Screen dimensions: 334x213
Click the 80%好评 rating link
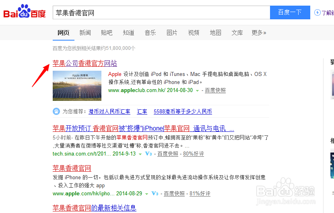point(194,154)
